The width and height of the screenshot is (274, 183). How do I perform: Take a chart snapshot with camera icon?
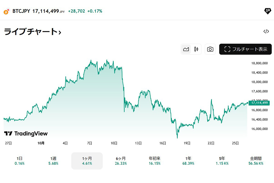pyautogui.click(x=210, y=49)
